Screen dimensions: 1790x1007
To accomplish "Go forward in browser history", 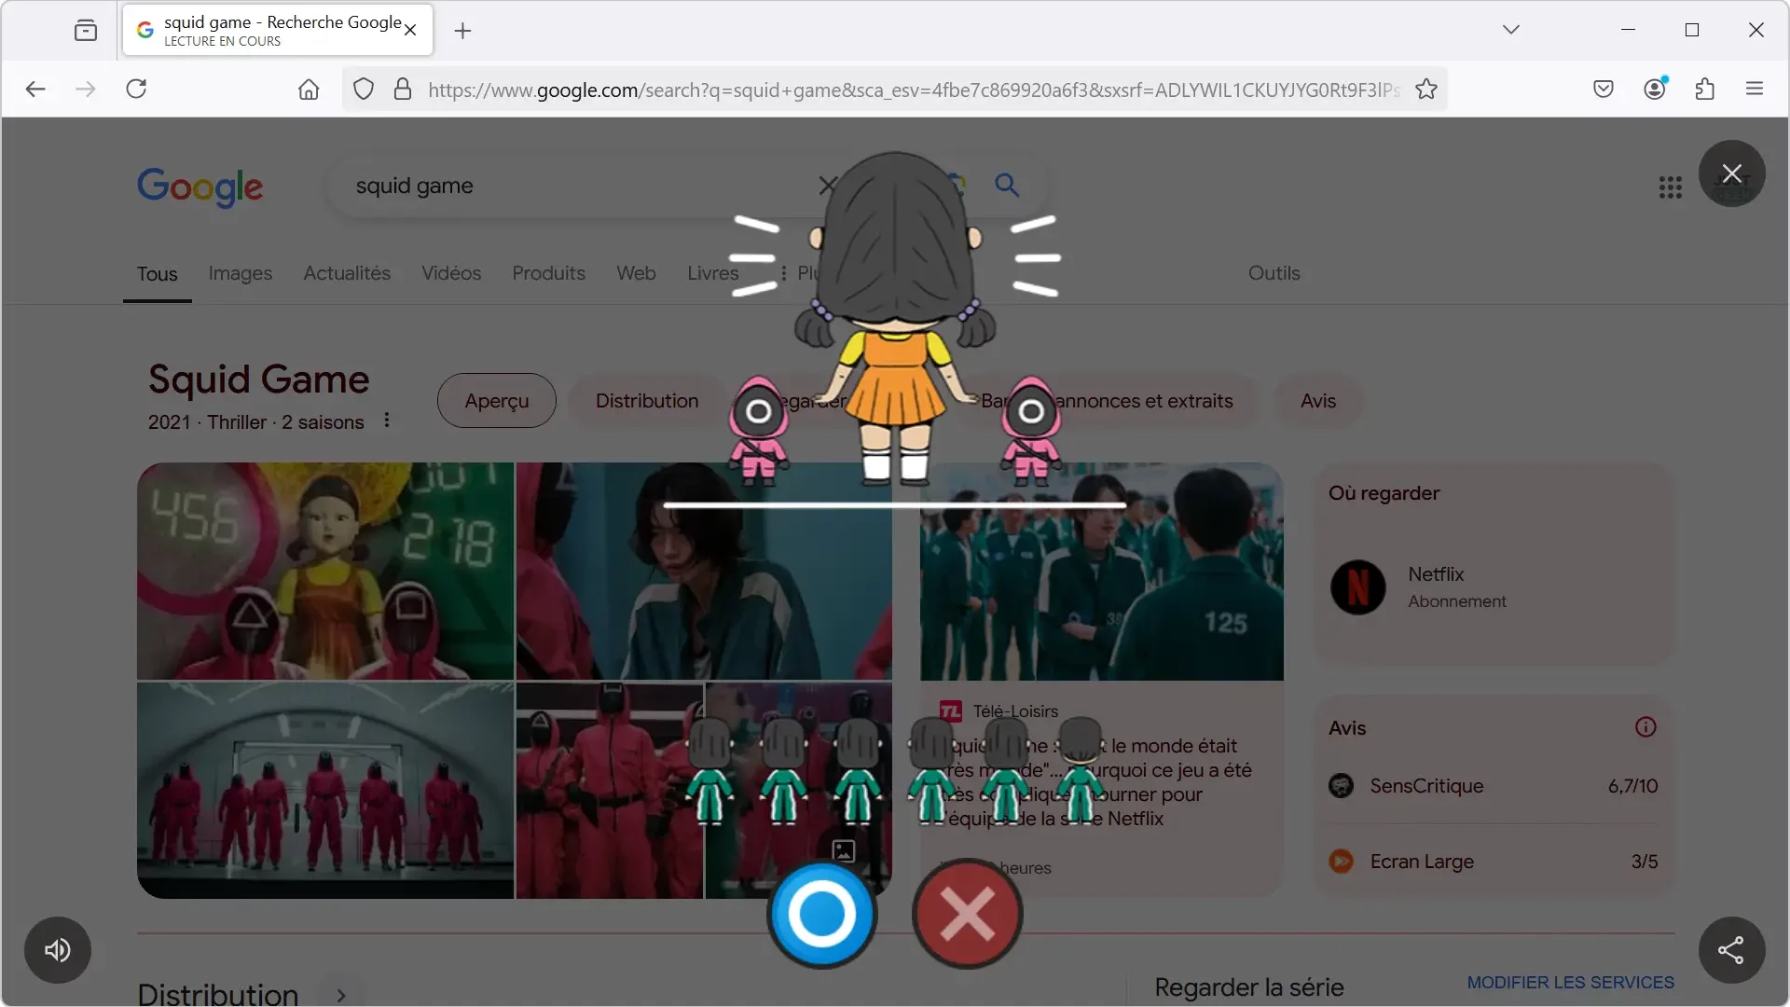I will click(x=85, y=89).
